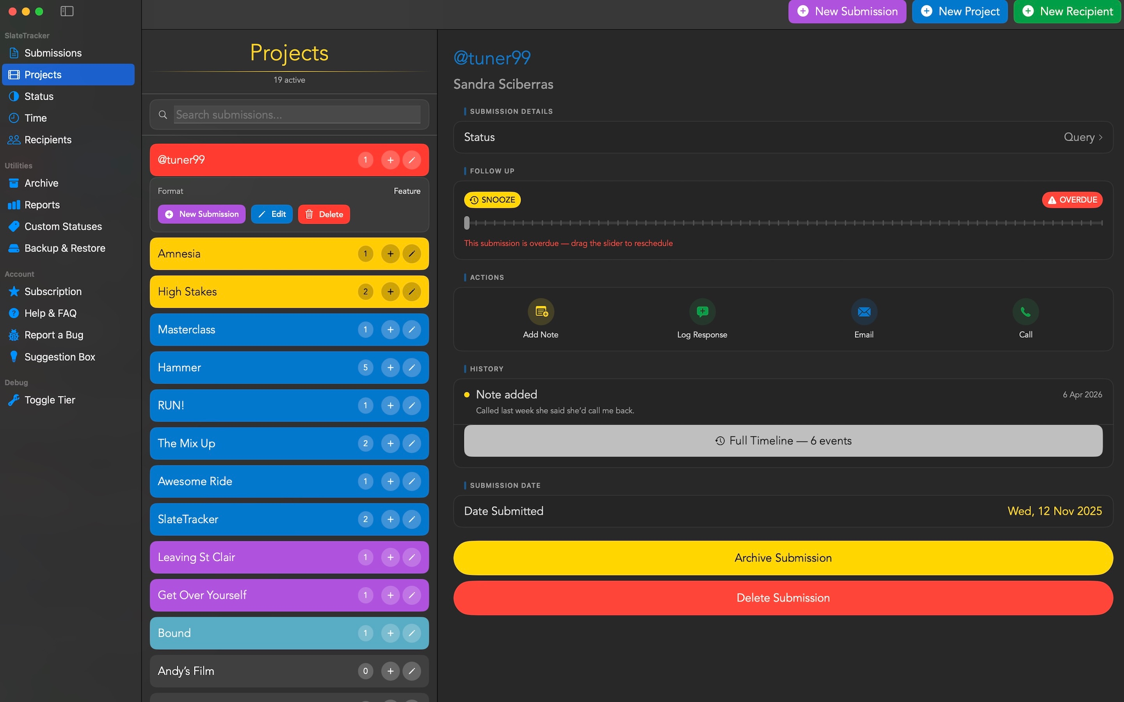Screen dimensions: 1124x702
Task: Open the Archive utility
Action: click(x=68, y=183)
